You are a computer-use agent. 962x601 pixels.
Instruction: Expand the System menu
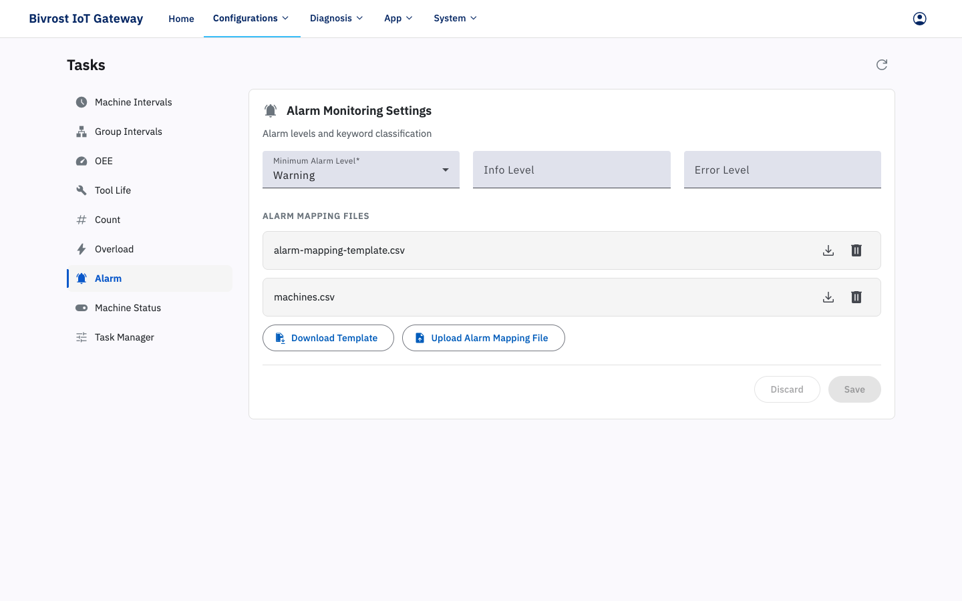click(456, 19)
